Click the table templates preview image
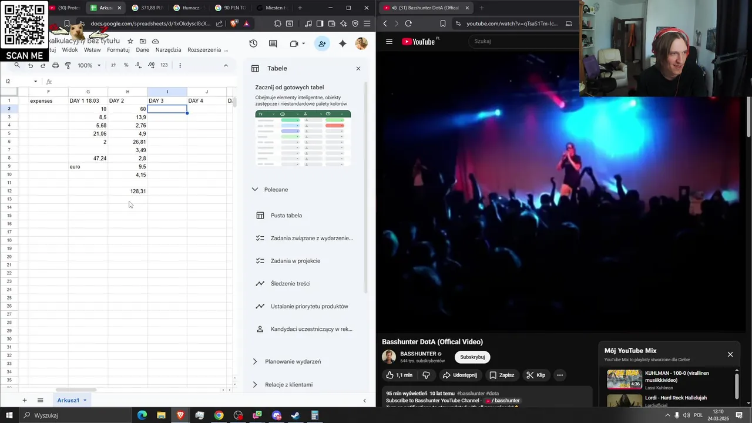752x423 pixels. tap(303, 138)
